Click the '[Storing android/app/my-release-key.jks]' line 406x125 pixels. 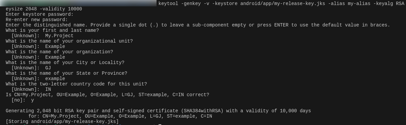[x=62, y=122]
